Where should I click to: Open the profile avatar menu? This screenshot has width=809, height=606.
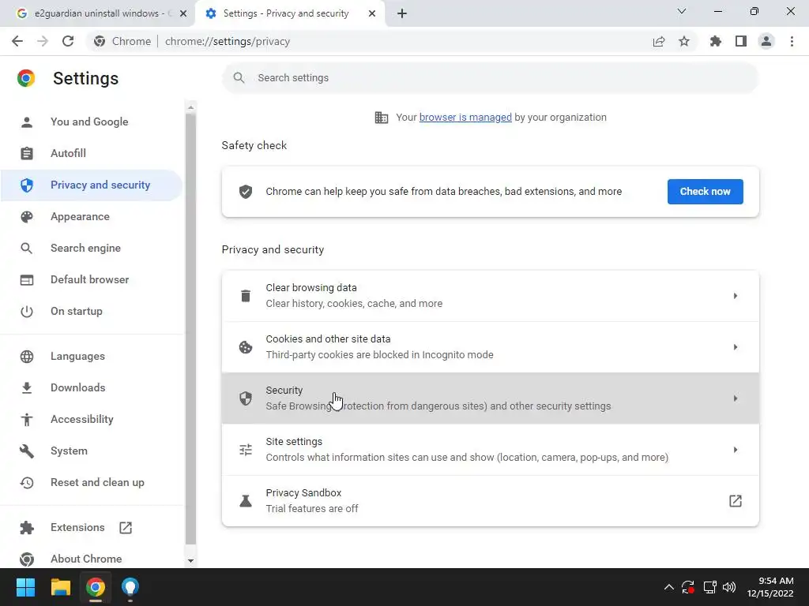click(766, 41)
